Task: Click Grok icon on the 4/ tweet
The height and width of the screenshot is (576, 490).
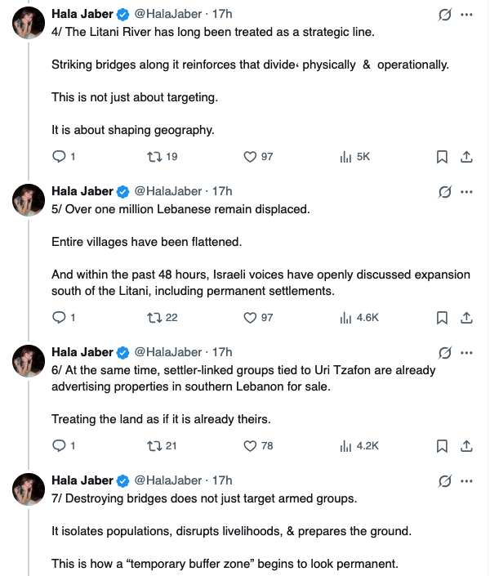Action: (445, 15)
